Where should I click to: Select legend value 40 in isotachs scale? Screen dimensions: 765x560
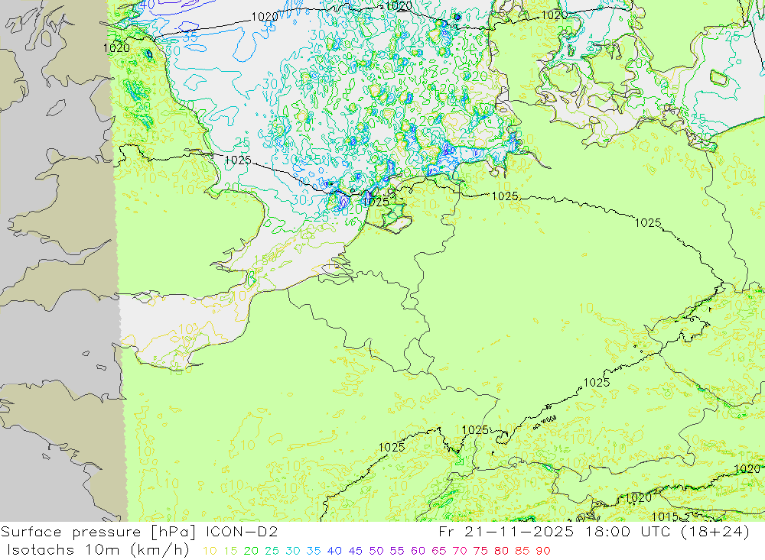(x=335, y=551)
